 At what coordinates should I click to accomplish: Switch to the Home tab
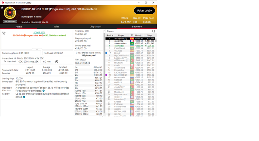18,27
